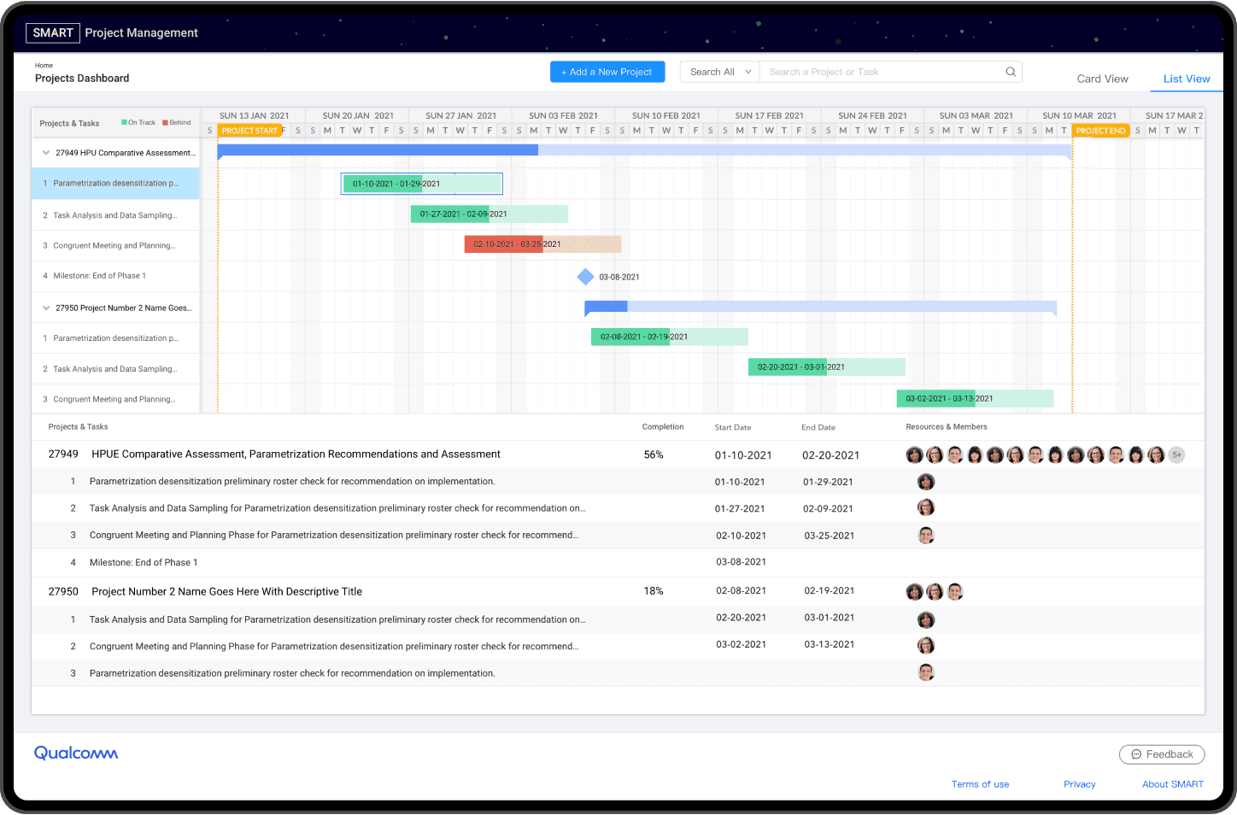The image size is (1237, 815).
Task: Select the List View tab
Action: (x=1186, y=79)
